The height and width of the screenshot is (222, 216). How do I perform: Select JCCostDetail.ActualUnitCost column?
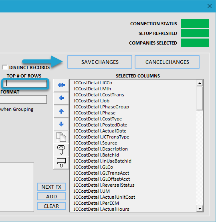click(104, 197)
